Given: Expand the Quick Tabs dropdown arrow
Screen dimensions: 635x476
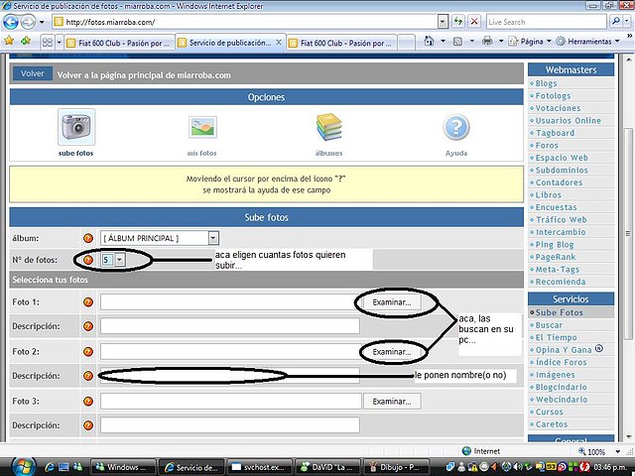Looking at the screenshot, I should [x=59, y=42].
